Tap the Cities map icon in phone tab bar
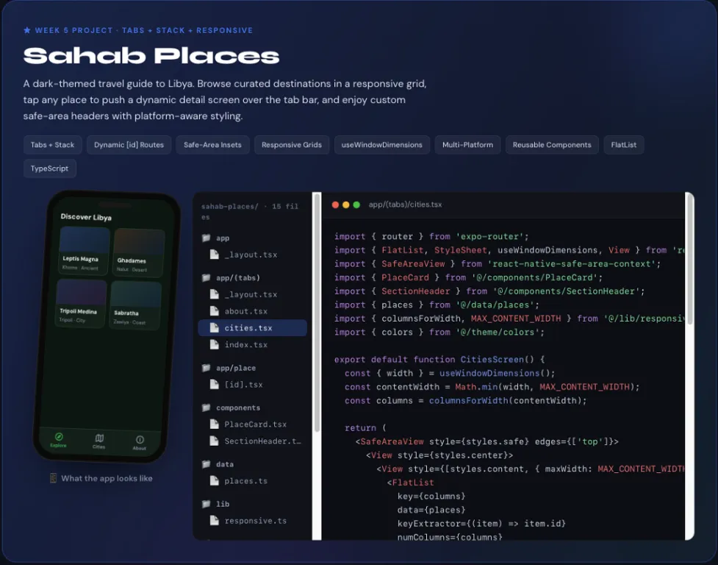 (99, 438)
